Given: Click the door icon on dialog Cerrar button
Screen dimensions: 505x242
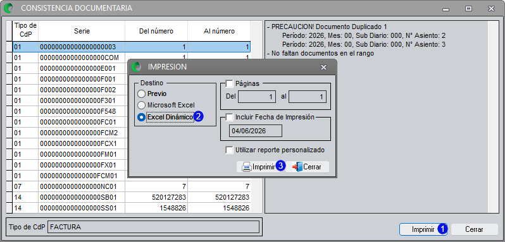Looking at the screenshot, I should (x=297, y=167).
